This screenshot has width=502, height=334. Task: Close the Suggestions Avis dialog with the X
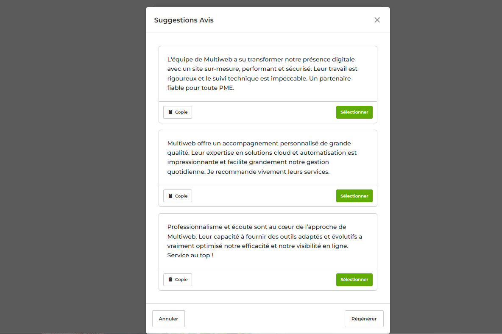[x=377, y=20]
